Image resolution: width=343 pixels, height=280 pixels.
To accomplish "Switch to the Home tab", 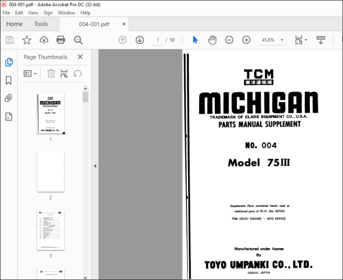I will (14, 24).
